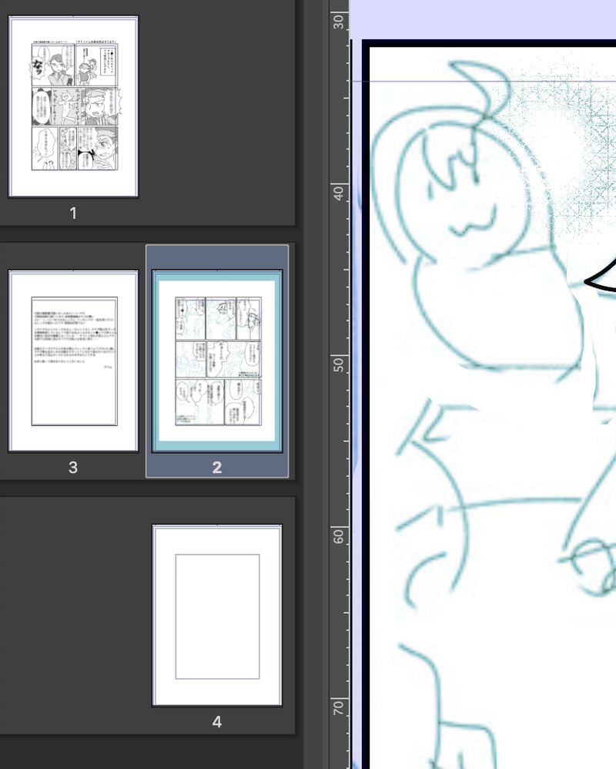The image size is (616, 769).
Task: Open page 3 text page thumbnail
Action: [x=73, y=361]
